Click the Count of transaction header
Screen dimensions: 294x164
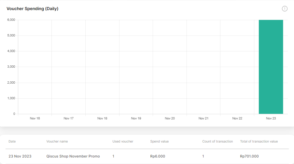(x=217, y=141)
